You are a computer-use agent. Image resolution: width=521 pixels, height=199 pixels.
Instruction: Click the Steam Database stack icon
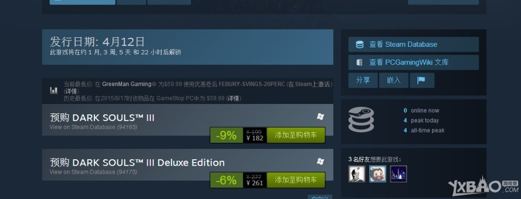click(359, 44)
